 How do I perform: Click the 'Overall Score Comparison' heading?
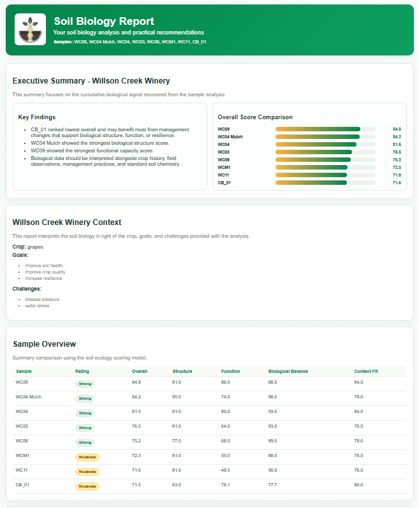tap(255, 117)
